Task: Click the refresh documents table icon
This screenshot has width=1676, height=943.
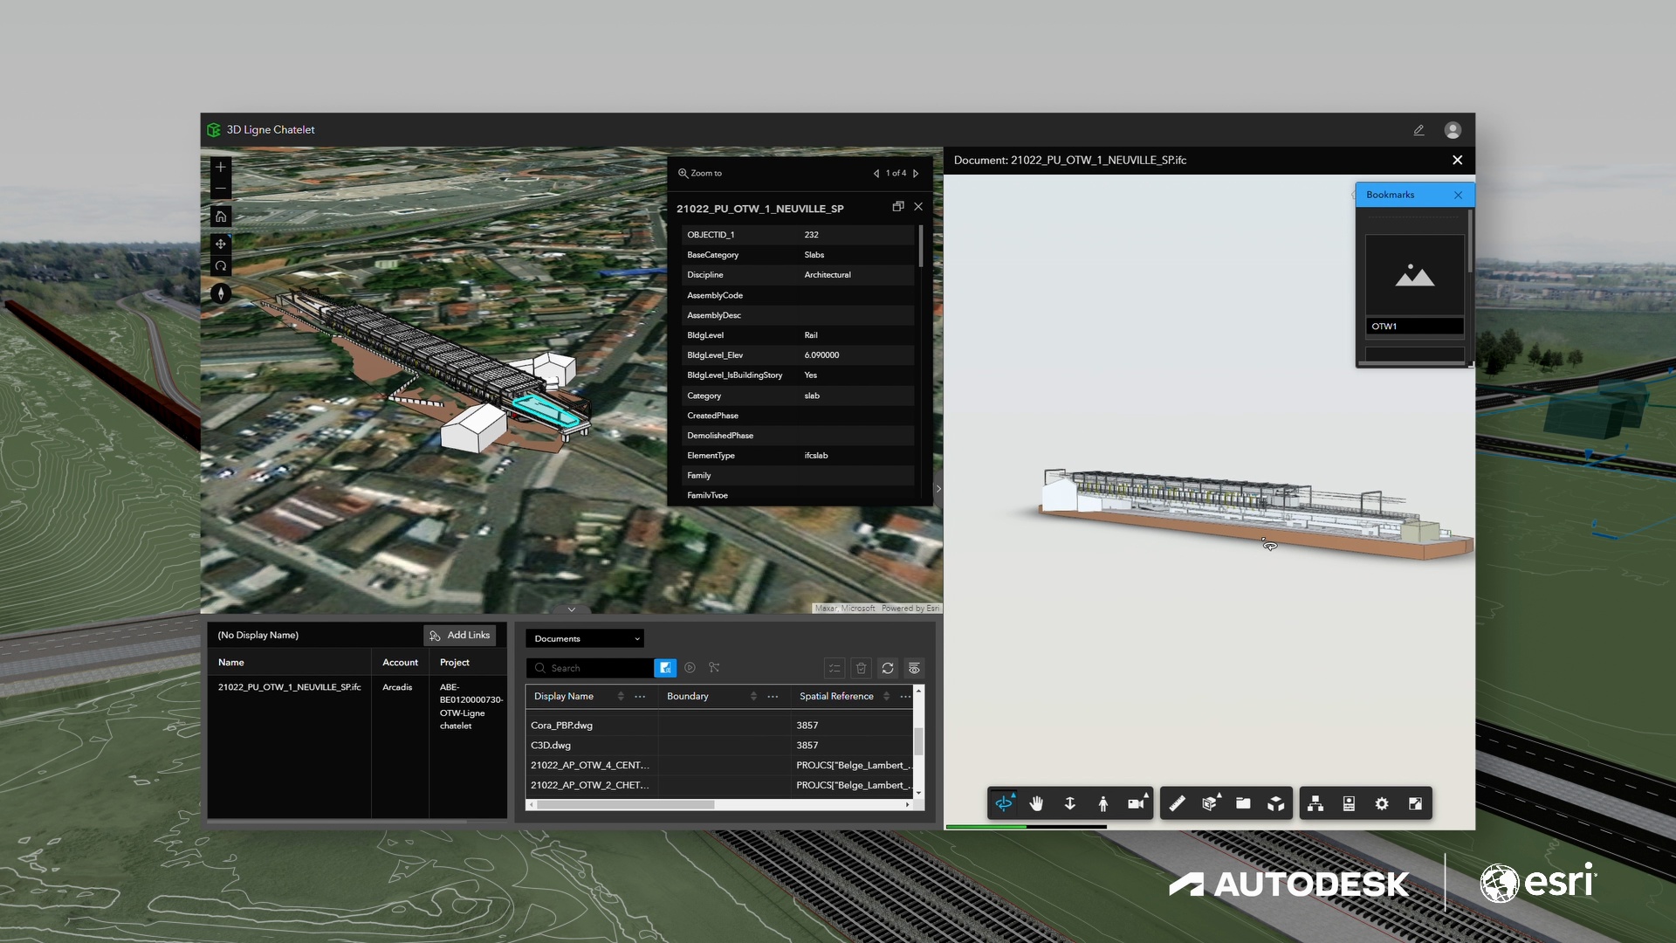Action: click(888, 668)
